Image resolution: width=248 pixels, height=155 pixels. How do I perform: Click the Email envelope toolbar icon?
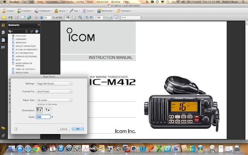23,17
